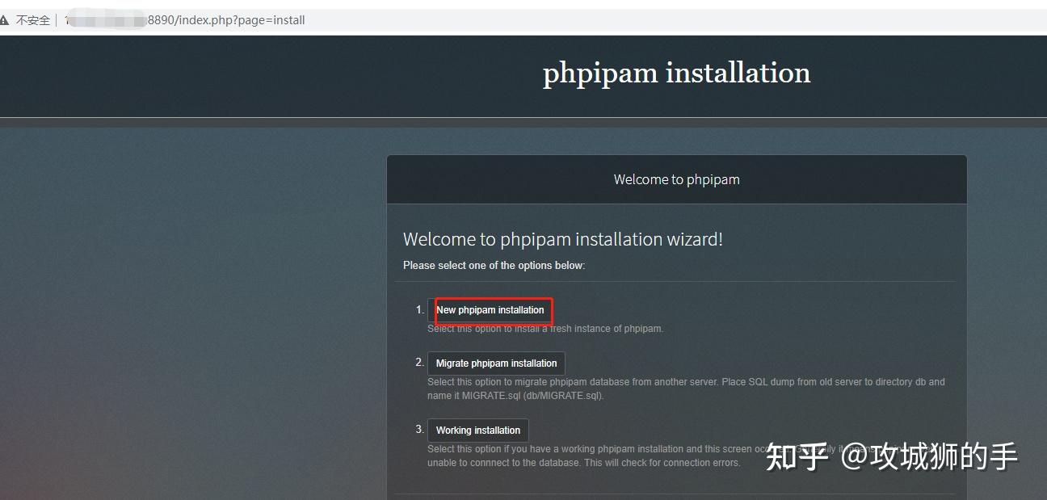Screen dimensions: 1047x500
Task: Start the New phpipam installation option
Action: 490,310
